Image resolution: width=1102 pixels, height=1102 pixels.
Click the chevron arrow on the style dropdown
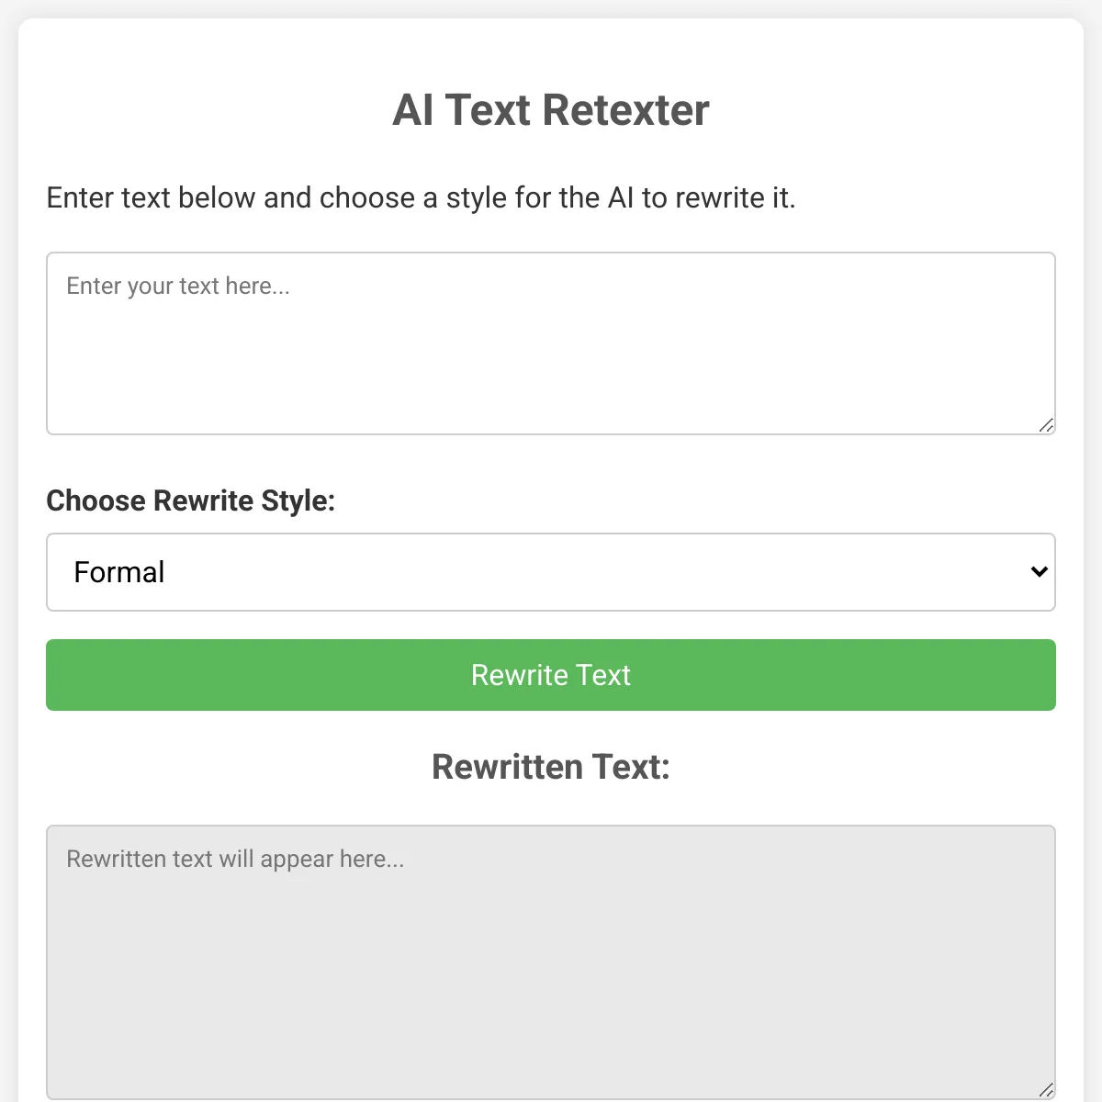tap(1039, 572)
